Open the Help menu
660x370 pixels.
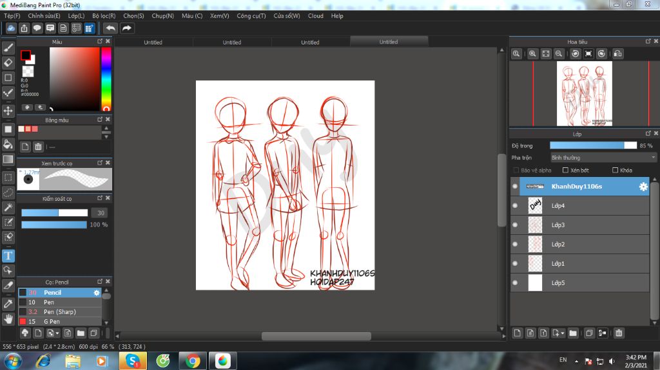(x=337, y=15)
